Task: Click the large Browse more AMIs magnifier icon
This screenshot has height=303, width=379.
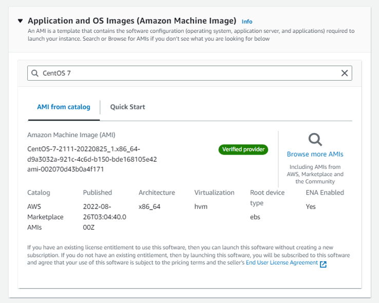Action: click(x=315, y=139)
